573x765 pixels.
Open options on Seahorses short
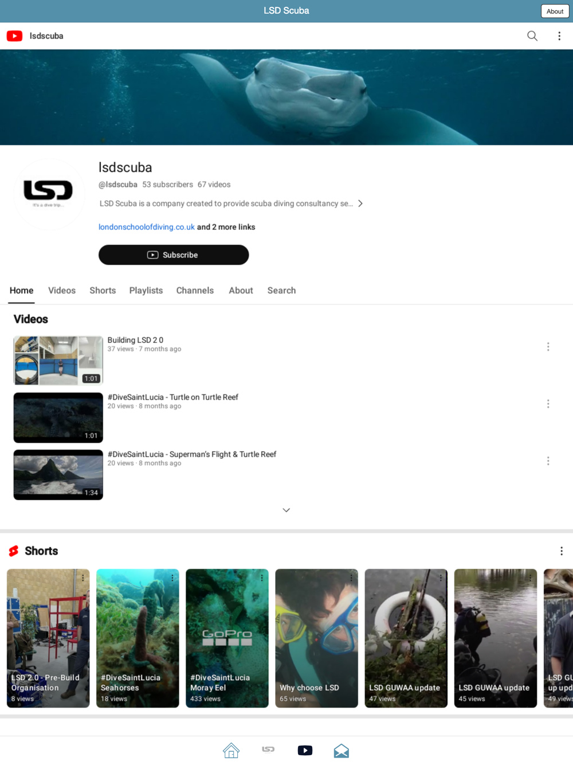tap(172, 578)
